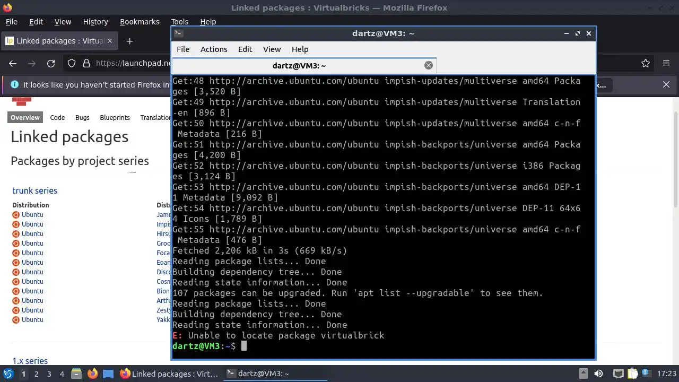Click the first Ubuntu distribution link
Image resolution: width=679 pixels, height=382 pixels.
coord(32,215)
